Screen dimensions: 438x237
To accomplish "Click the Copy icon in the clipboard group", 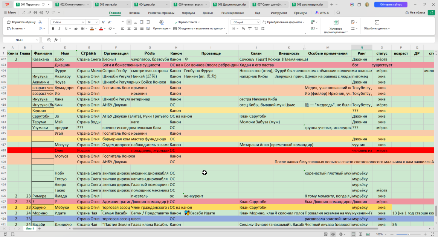I will [41, 29].
